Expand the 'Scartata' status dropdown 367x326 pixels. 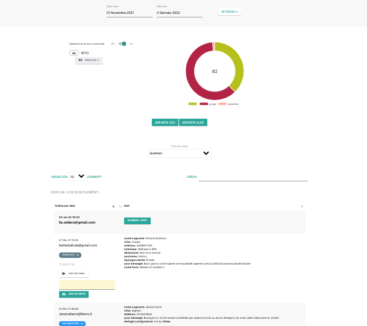point(71,255)
